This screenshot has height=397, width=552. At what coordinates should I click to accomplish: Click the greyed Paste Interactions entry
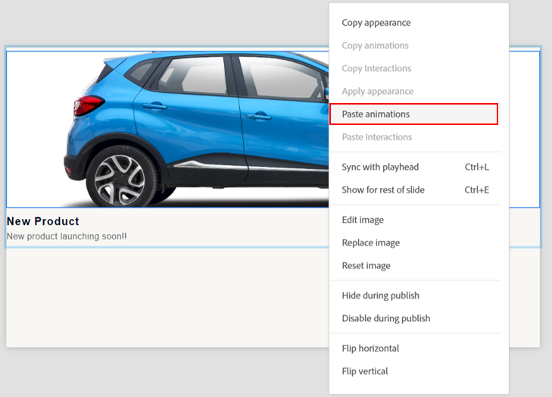(376, 137)
